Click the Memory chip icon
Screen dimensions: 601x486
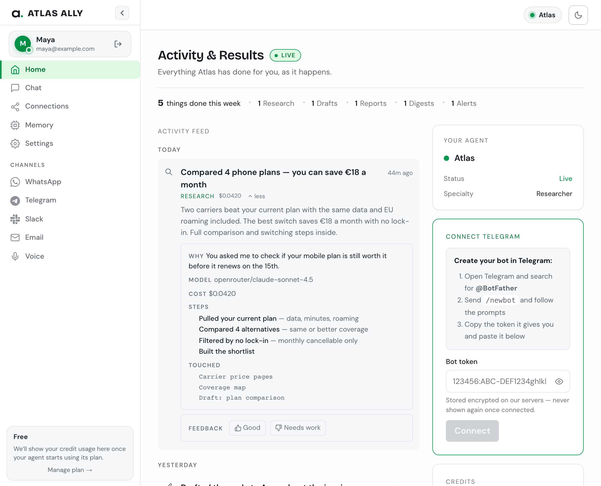coord(15,125)
